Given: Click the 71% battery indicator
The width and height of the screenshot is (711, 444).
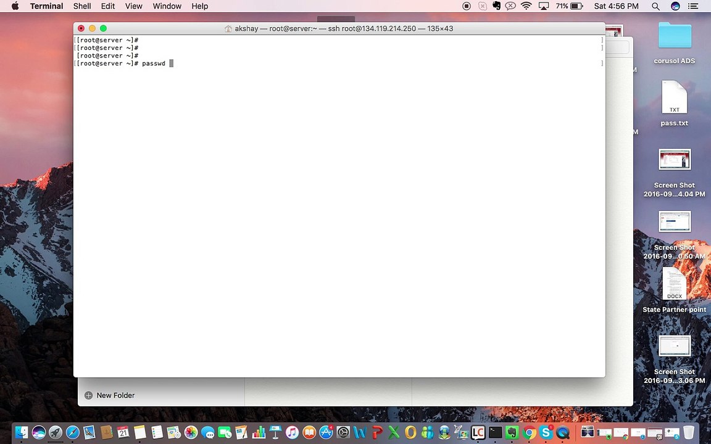Looking at the screenshot, I should [569, 6].
